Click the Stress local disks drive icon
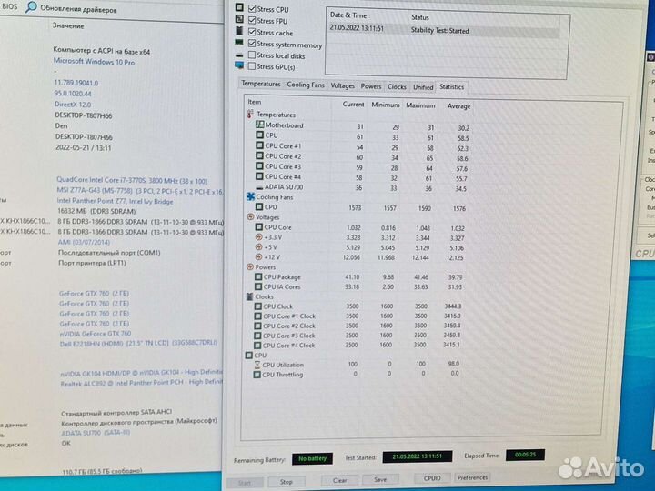This screenshot has height=491, width=655. tap(239, 55)
